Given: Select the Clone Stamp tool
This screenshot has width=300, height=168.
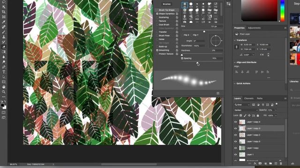Looking at the screenshot, I should (x=4, y=37).
